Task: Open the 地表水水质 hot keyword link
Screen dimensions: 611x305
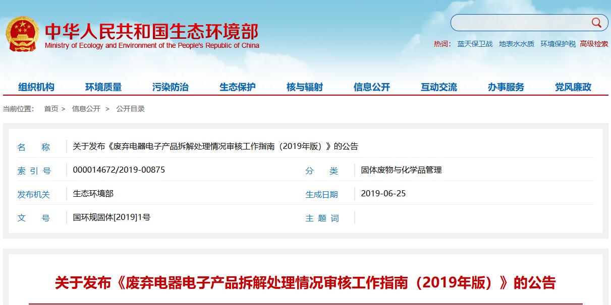Action: (516, 44)
